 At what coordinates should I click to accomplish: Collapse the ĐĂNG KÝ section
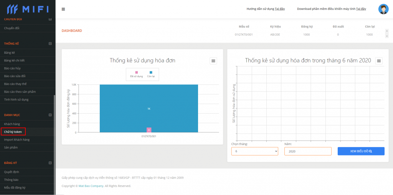(50, 163)
